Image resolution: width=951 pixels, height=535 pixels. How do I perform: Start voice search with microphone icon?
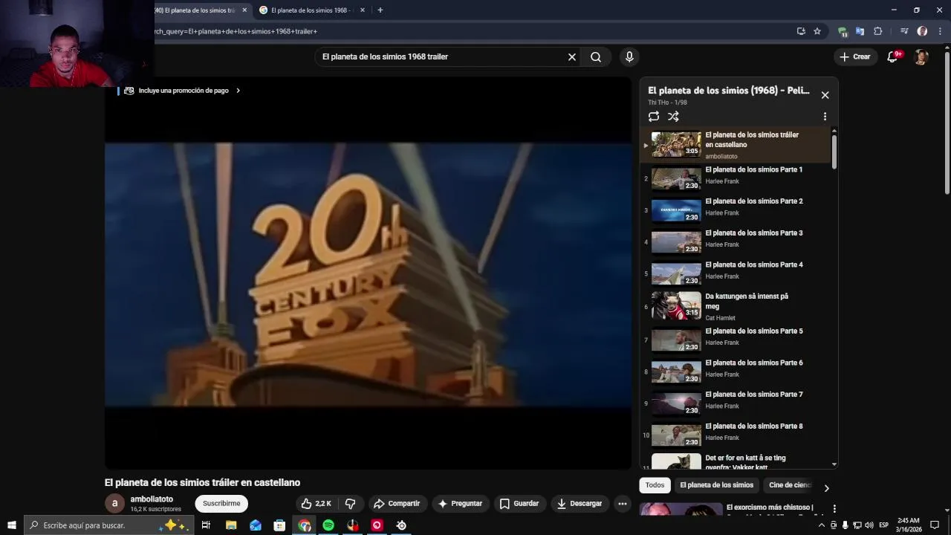[x=629, y=56]
